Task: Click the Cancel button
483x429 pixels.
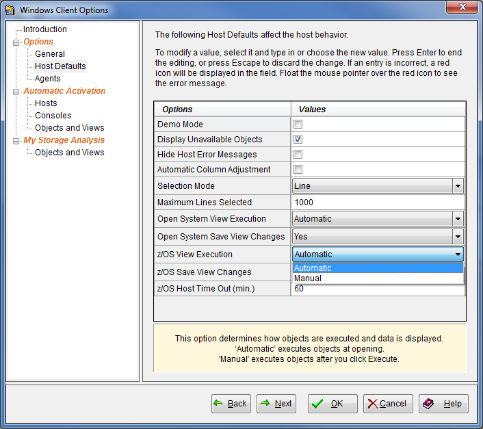Action: point(388,404)
